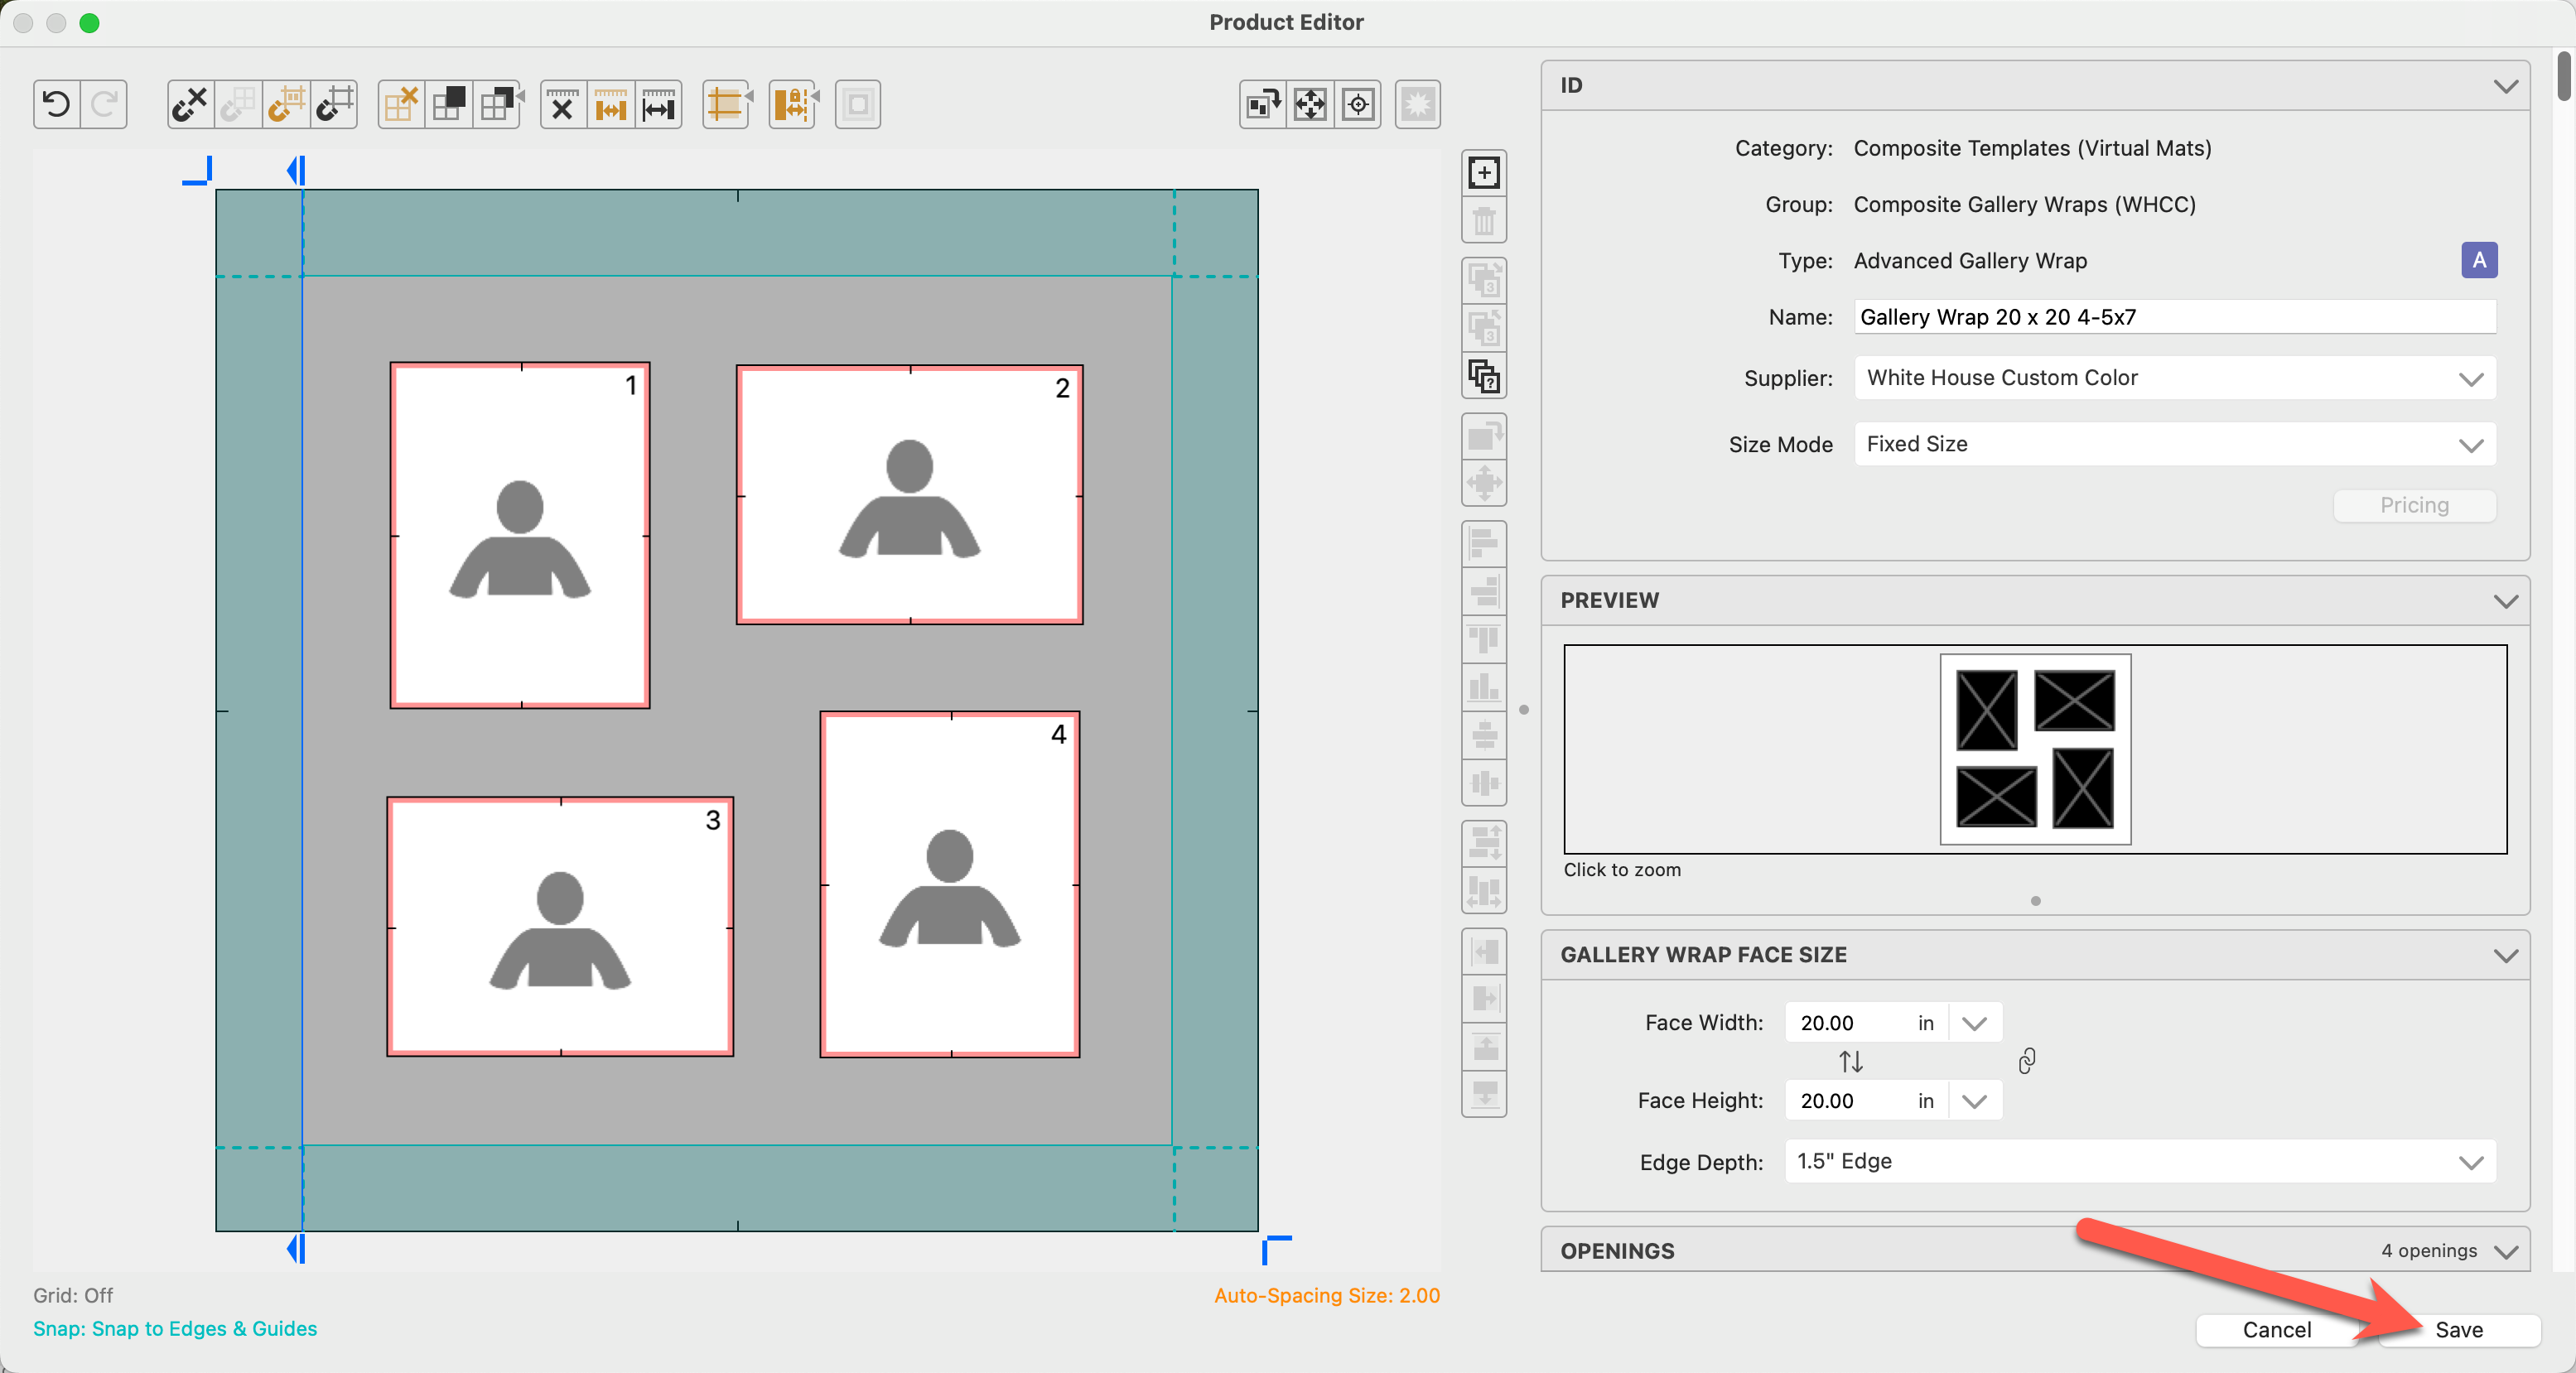Click the undo arrow icon
Screen dimensions: 2576x1373
coord(57,104)
